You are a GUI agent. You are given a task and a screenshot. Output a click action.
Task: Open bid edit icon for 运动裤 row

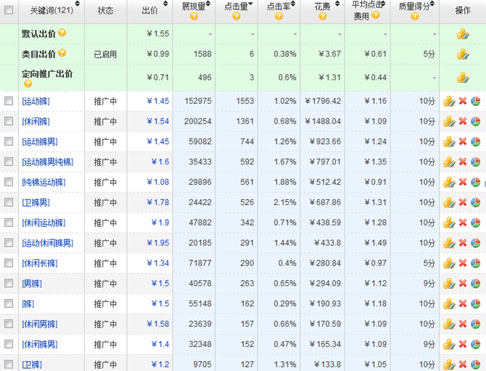click(x=449, y=101)
